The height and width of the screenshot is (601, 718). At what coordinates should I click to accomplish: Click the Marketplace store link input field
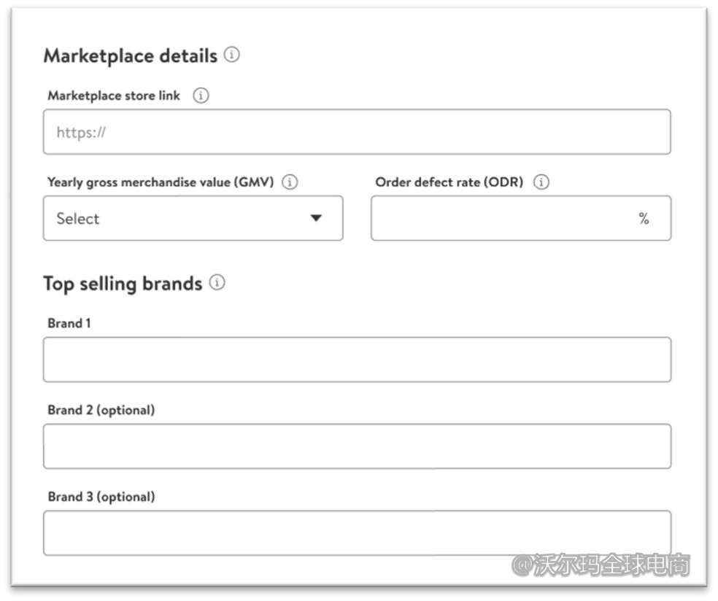[358, 131]
